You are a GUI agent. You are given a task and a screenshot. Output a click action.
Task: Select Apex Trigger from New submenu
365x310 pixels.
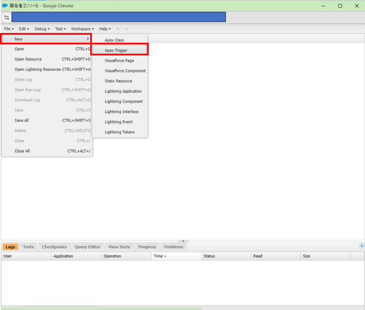coord(116,51)
